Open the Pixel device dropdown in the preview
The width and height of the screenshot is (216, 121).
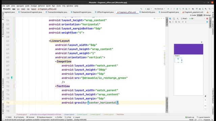(185, 18)
